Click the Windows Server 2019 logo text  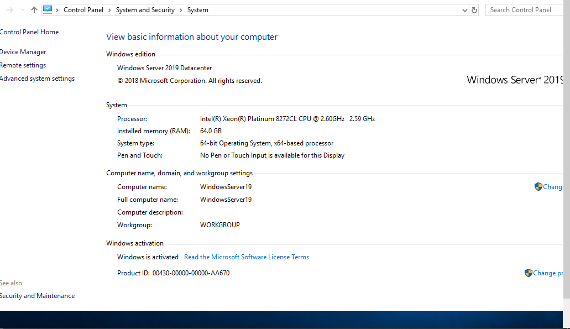click(515, 80)
